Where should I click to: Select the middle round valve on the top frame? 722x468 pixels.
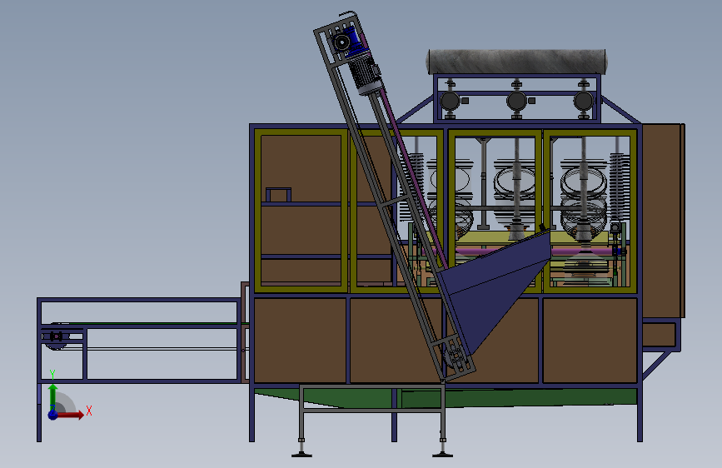click(x=516, y=101)
